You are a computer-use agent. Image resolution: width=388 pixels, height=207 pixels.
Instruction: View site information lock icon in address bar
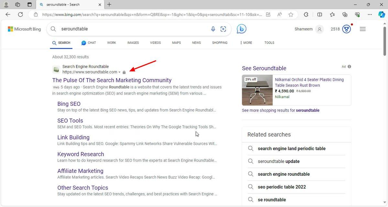36,15
